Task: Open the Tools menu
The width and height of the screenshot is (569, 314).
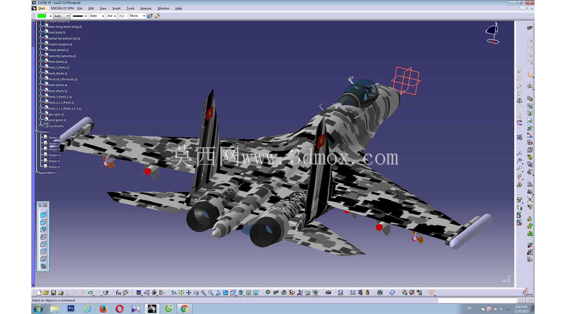Action: pyautogui.click(x=131, y=8)
